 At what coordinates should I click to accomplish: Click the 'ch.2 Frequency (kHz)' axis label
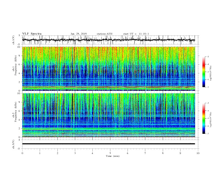[15, 112]
